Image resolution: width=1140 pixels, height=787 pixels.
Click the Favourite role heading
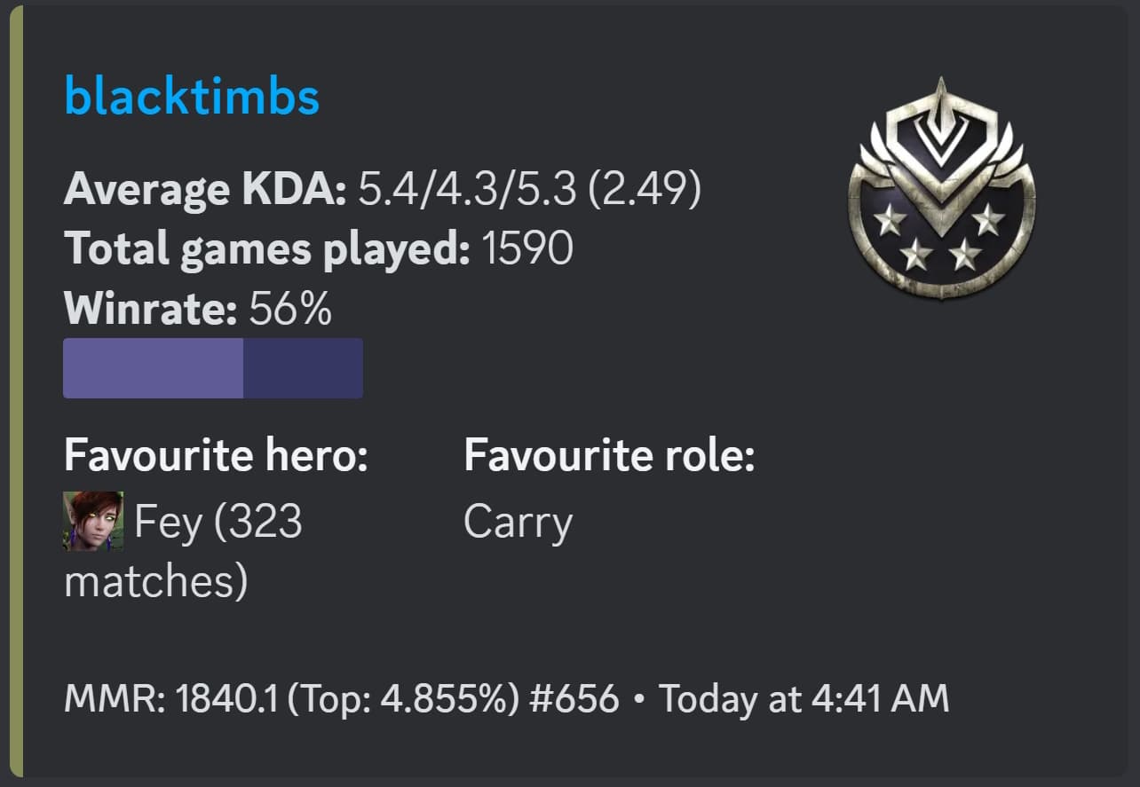coord(609,456)
